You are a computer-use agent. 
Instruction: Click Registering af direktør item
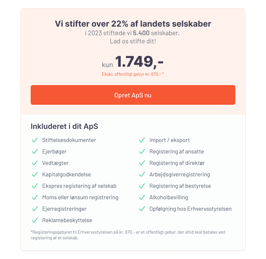177,163
